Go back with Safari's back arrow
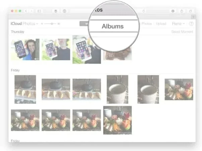The image size is (202, 151). pos(26,11)
